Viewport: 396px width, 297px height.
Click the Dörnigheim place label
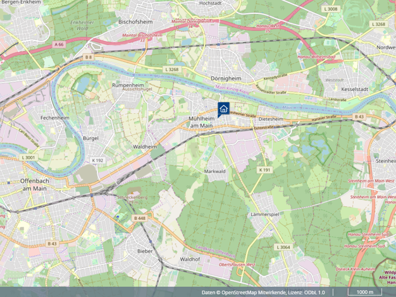[226, 78]
